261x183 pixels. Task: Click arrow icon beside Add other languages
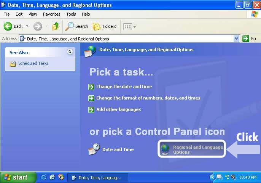(91, 110)
